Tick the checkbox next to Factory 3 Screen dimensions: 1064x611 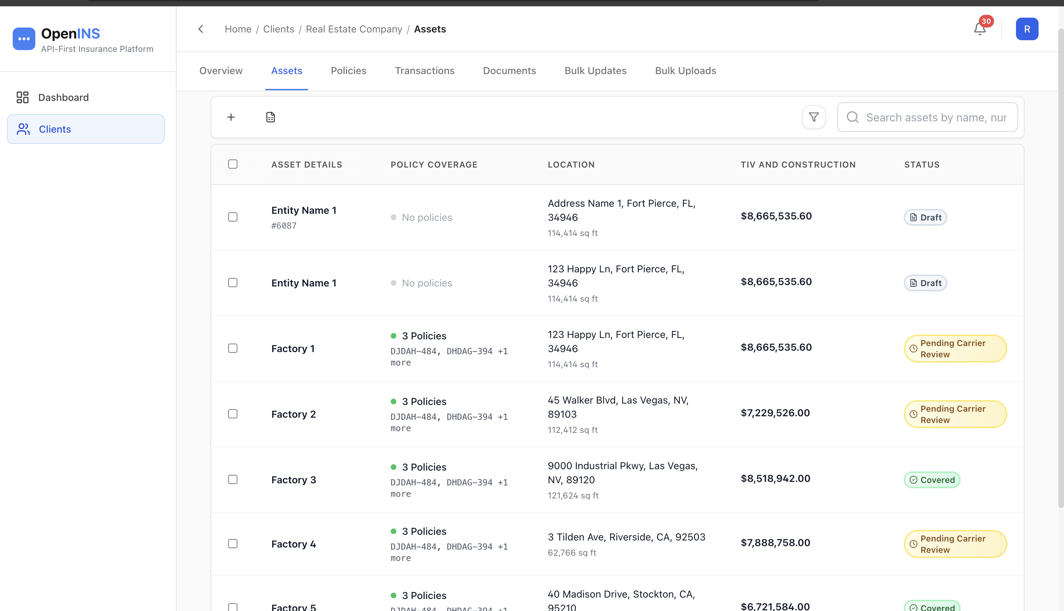[x=233, y=479]
